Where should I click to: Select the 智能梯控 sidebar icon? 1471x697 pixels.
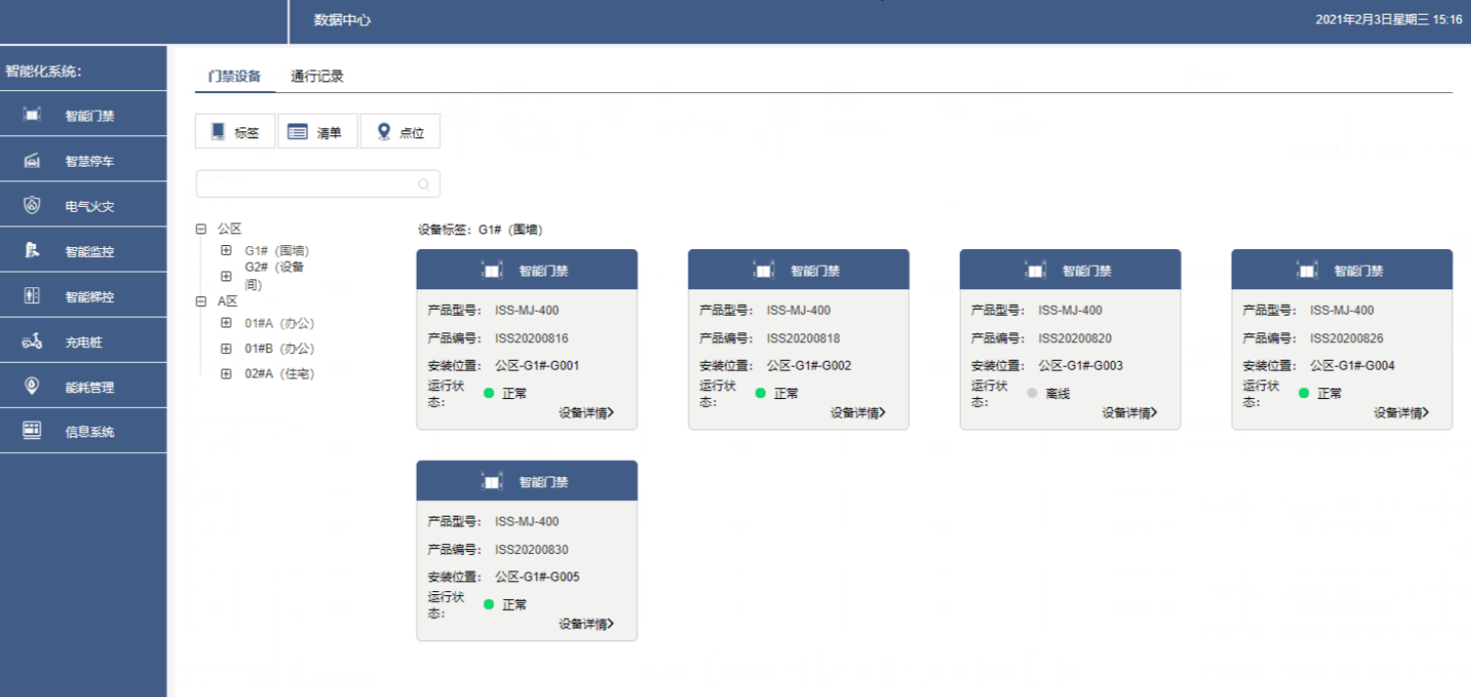click(83, 294)
